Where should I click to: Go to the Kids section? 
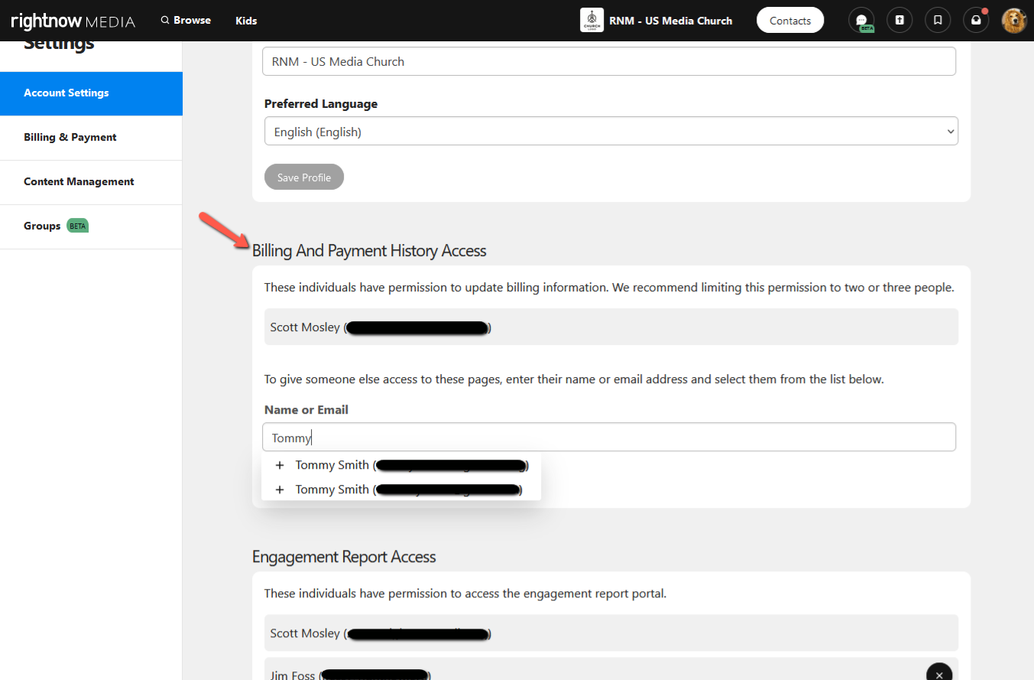[246, 21]
